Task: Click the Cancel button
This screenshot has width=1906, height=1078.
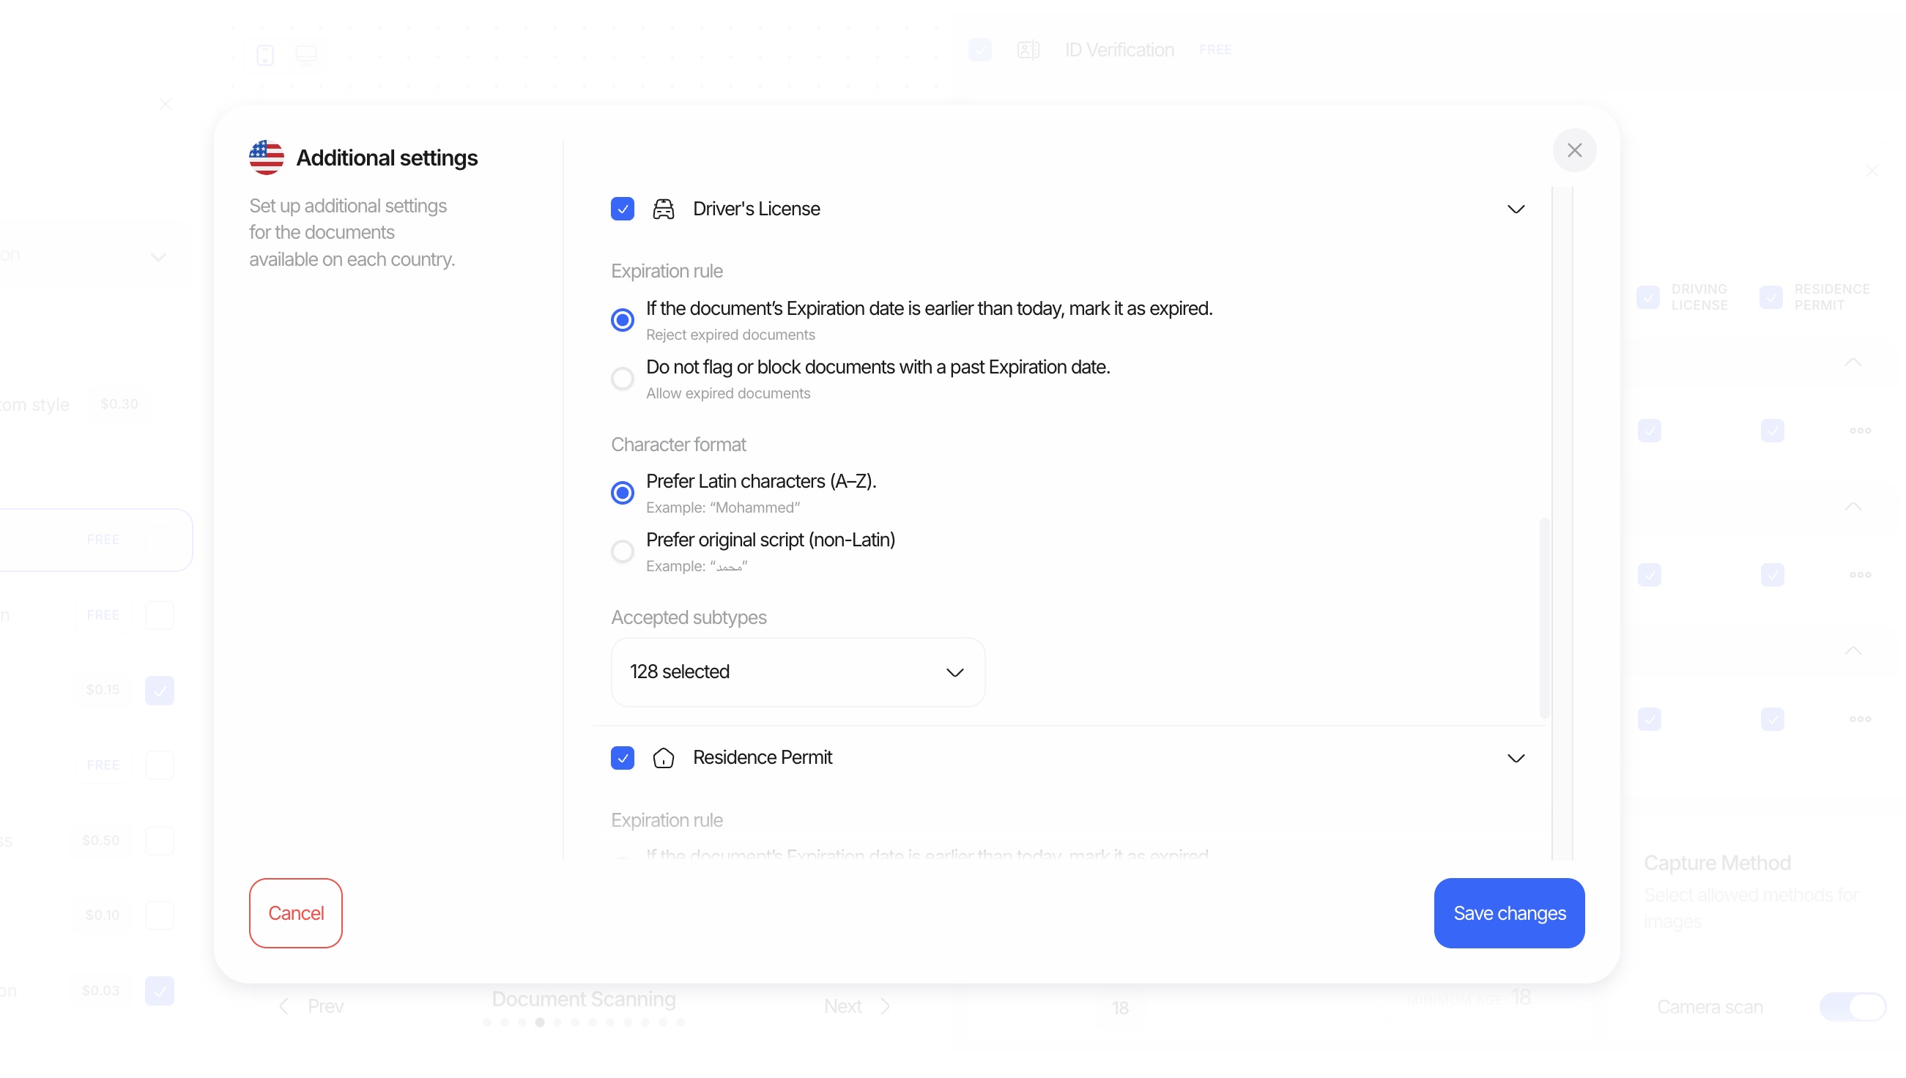Action: point(295,912)
